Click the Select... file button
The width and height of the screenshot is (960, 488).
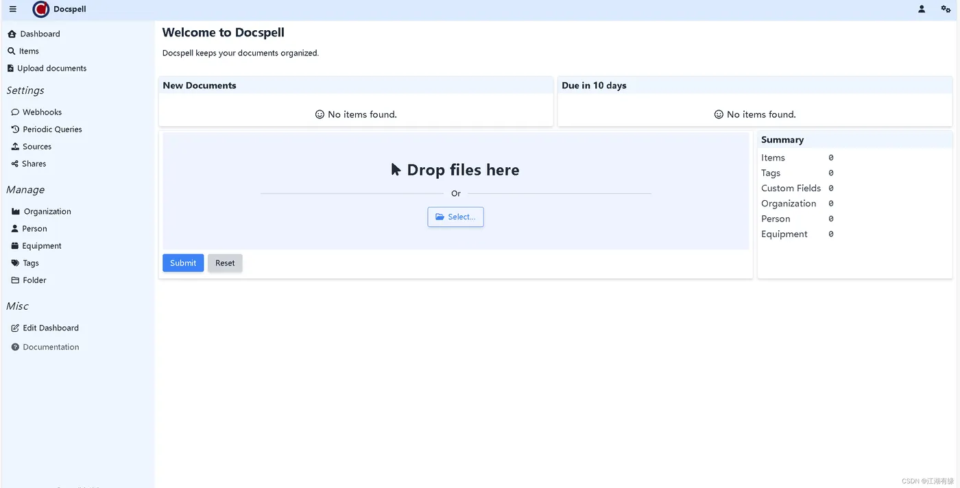[455, 217]
